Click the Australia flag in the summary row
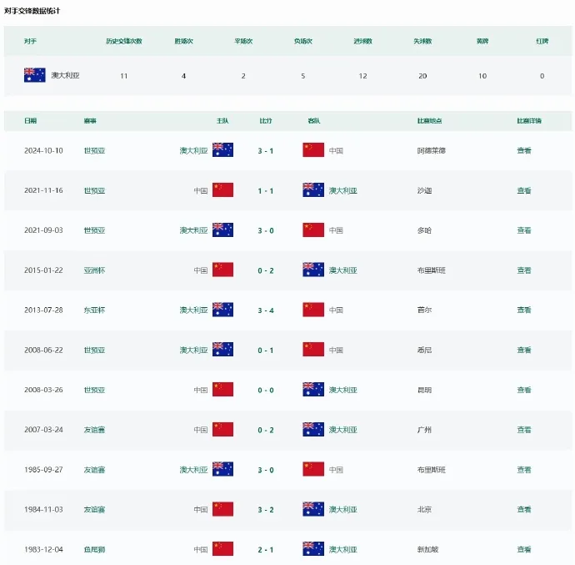575x565 pixels. [x=35, y=75]
